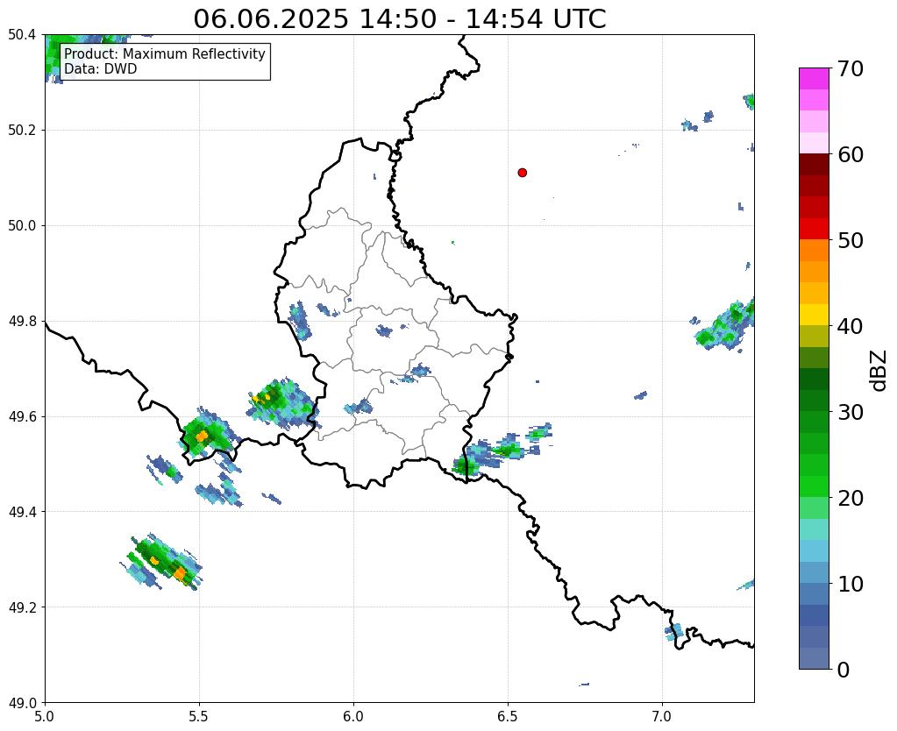Click the 70 tick label on colorbar
The image size is (897, 731).
[x=851, y=68]
